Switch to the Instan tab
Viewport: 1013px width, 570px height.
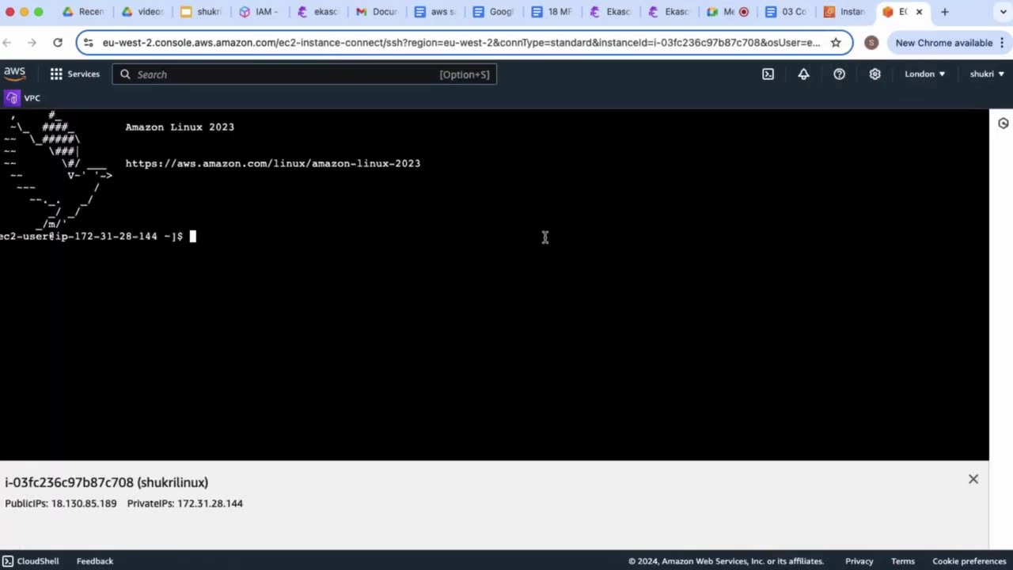coord(845,12)
